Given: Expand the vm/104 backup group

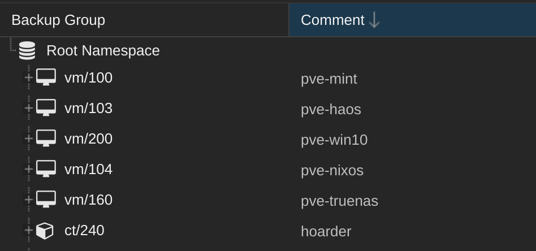Looking at the screenshot, I should 29,169.
